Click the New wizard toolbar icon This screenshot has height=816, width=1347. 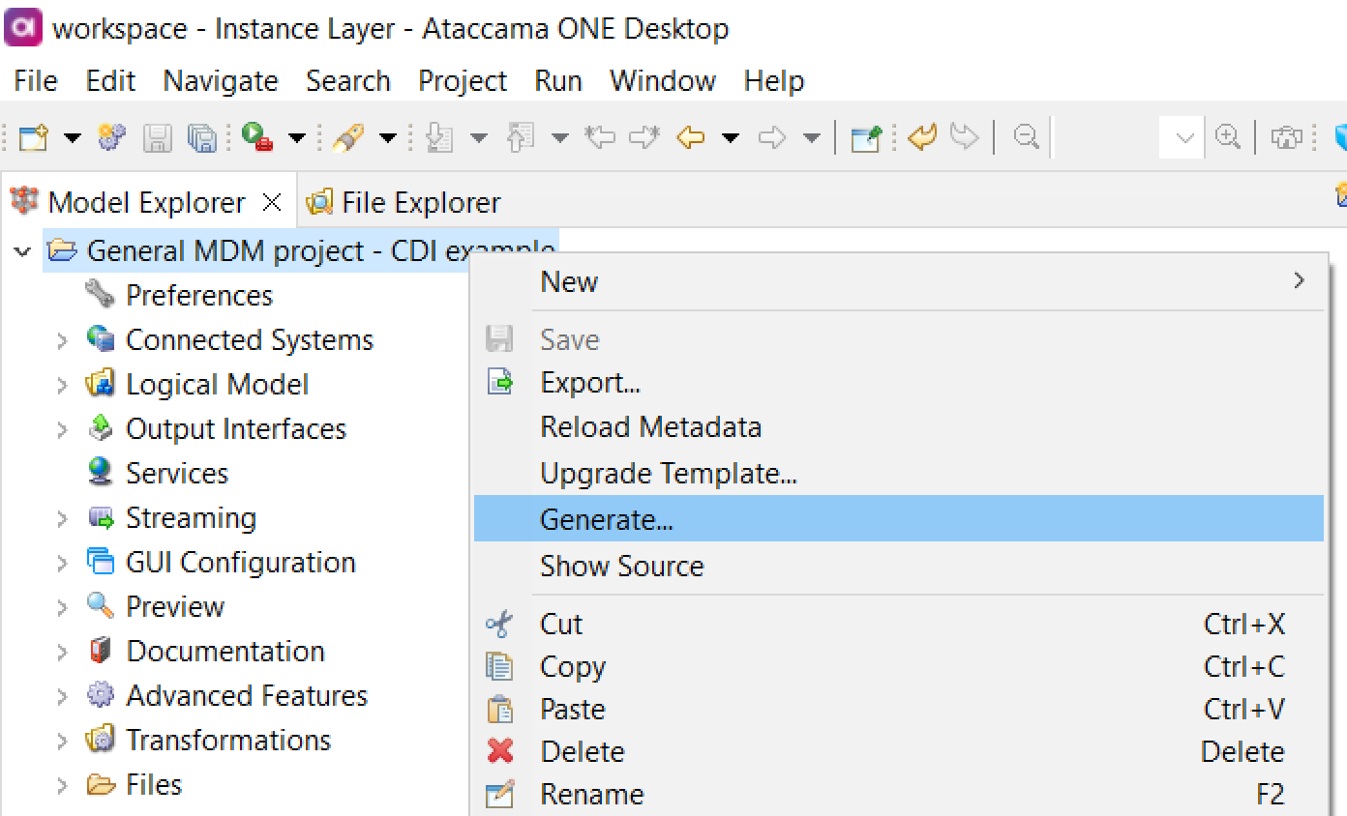click(34, 138)
